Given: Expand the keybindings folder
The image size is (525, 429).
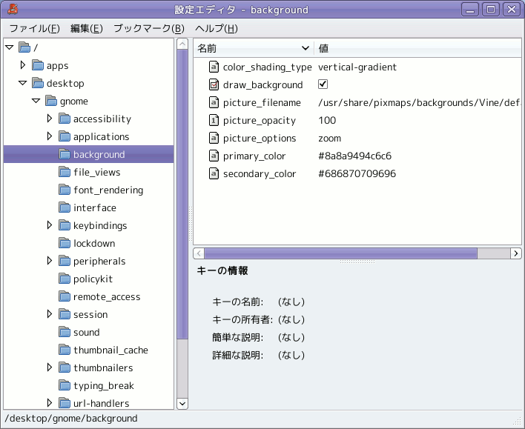Looking at the screenshot, I should click(x=50, y=225).
